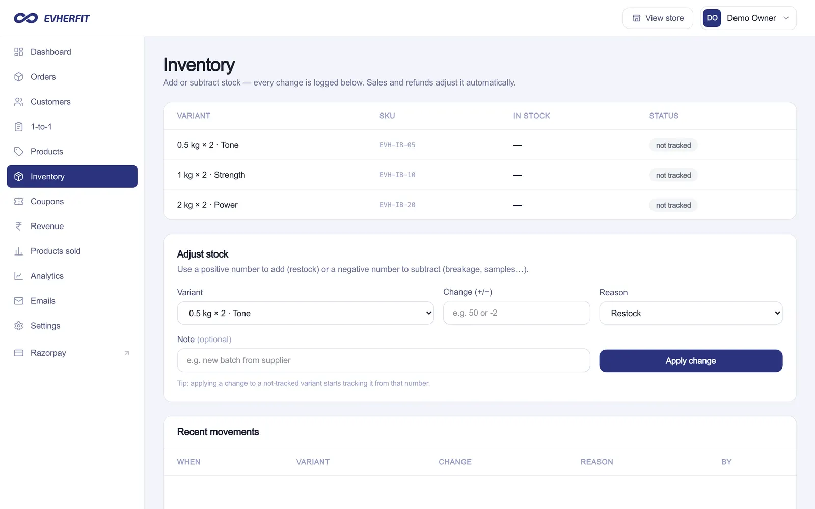Click the Inventory package icon
This screenshot has height=509, width=815.
tap(19, 177)
